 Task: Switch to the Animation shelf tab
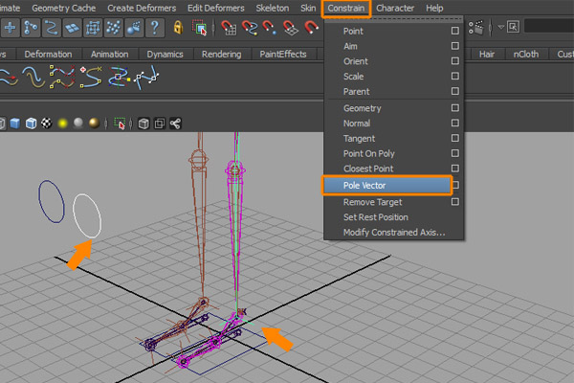click(110, 55)
